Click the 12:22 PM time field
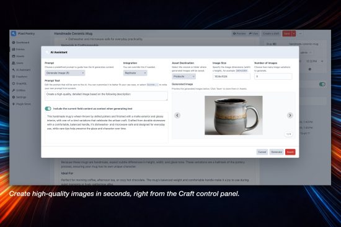The image size is (341, 227). pos(311,61)
